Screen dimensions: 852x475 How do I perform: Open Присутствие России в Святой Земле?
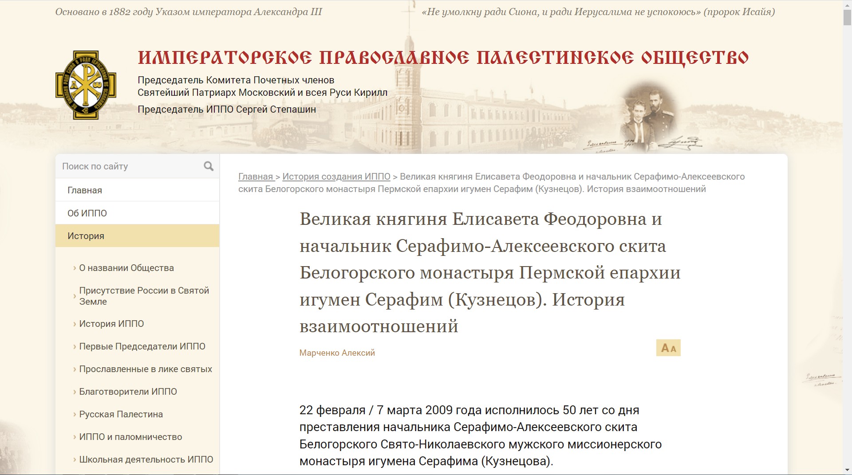144,296
